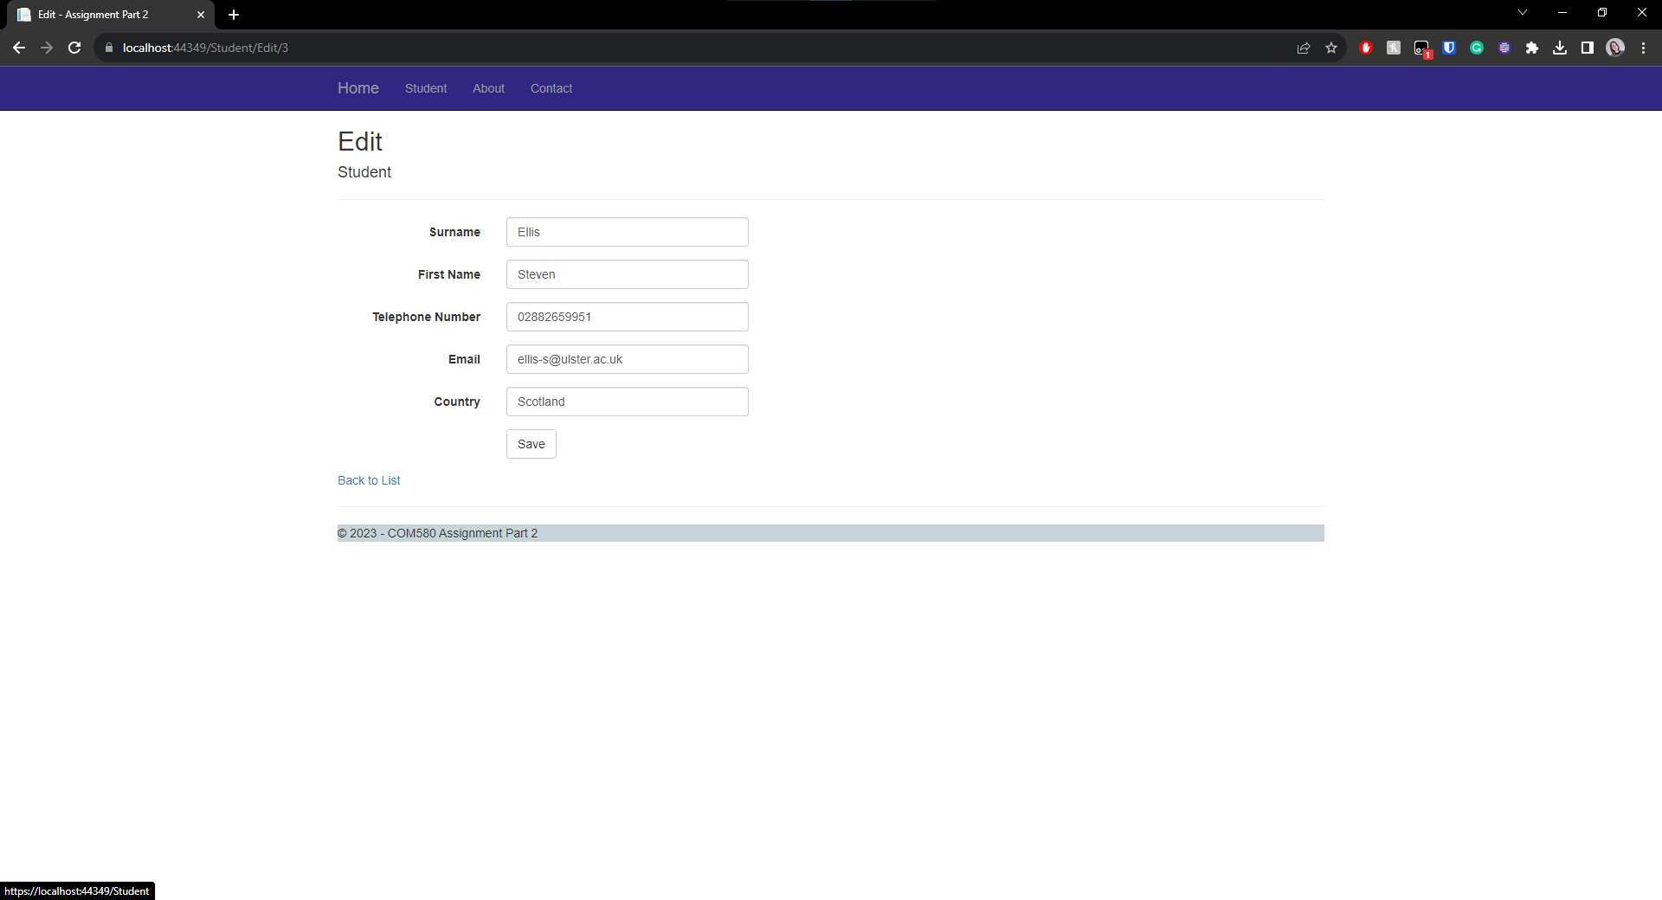The height and width of the screenshot is (900, 1662).
Task: Open the side panel icon
Action: (1588, 48)
